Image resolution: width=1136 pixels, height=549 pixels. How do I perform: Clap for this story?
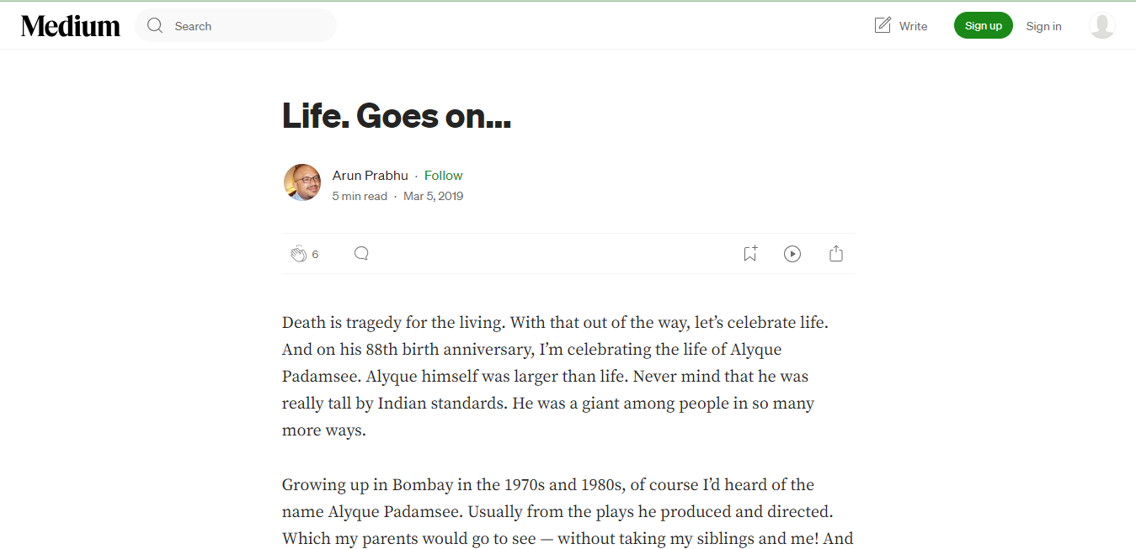click(298, 254)
